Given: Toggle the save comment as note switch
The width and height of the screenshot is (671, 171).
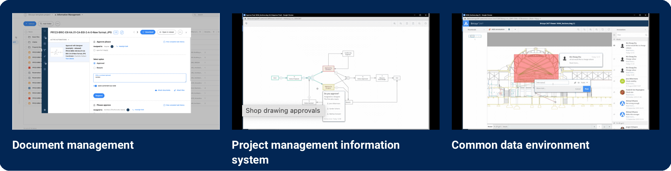Looking at the screenshot, I should (95, 86).
